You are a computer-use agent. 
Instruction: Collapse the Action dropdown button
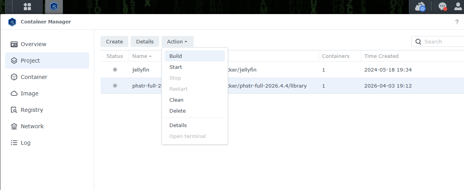[177, 42]
